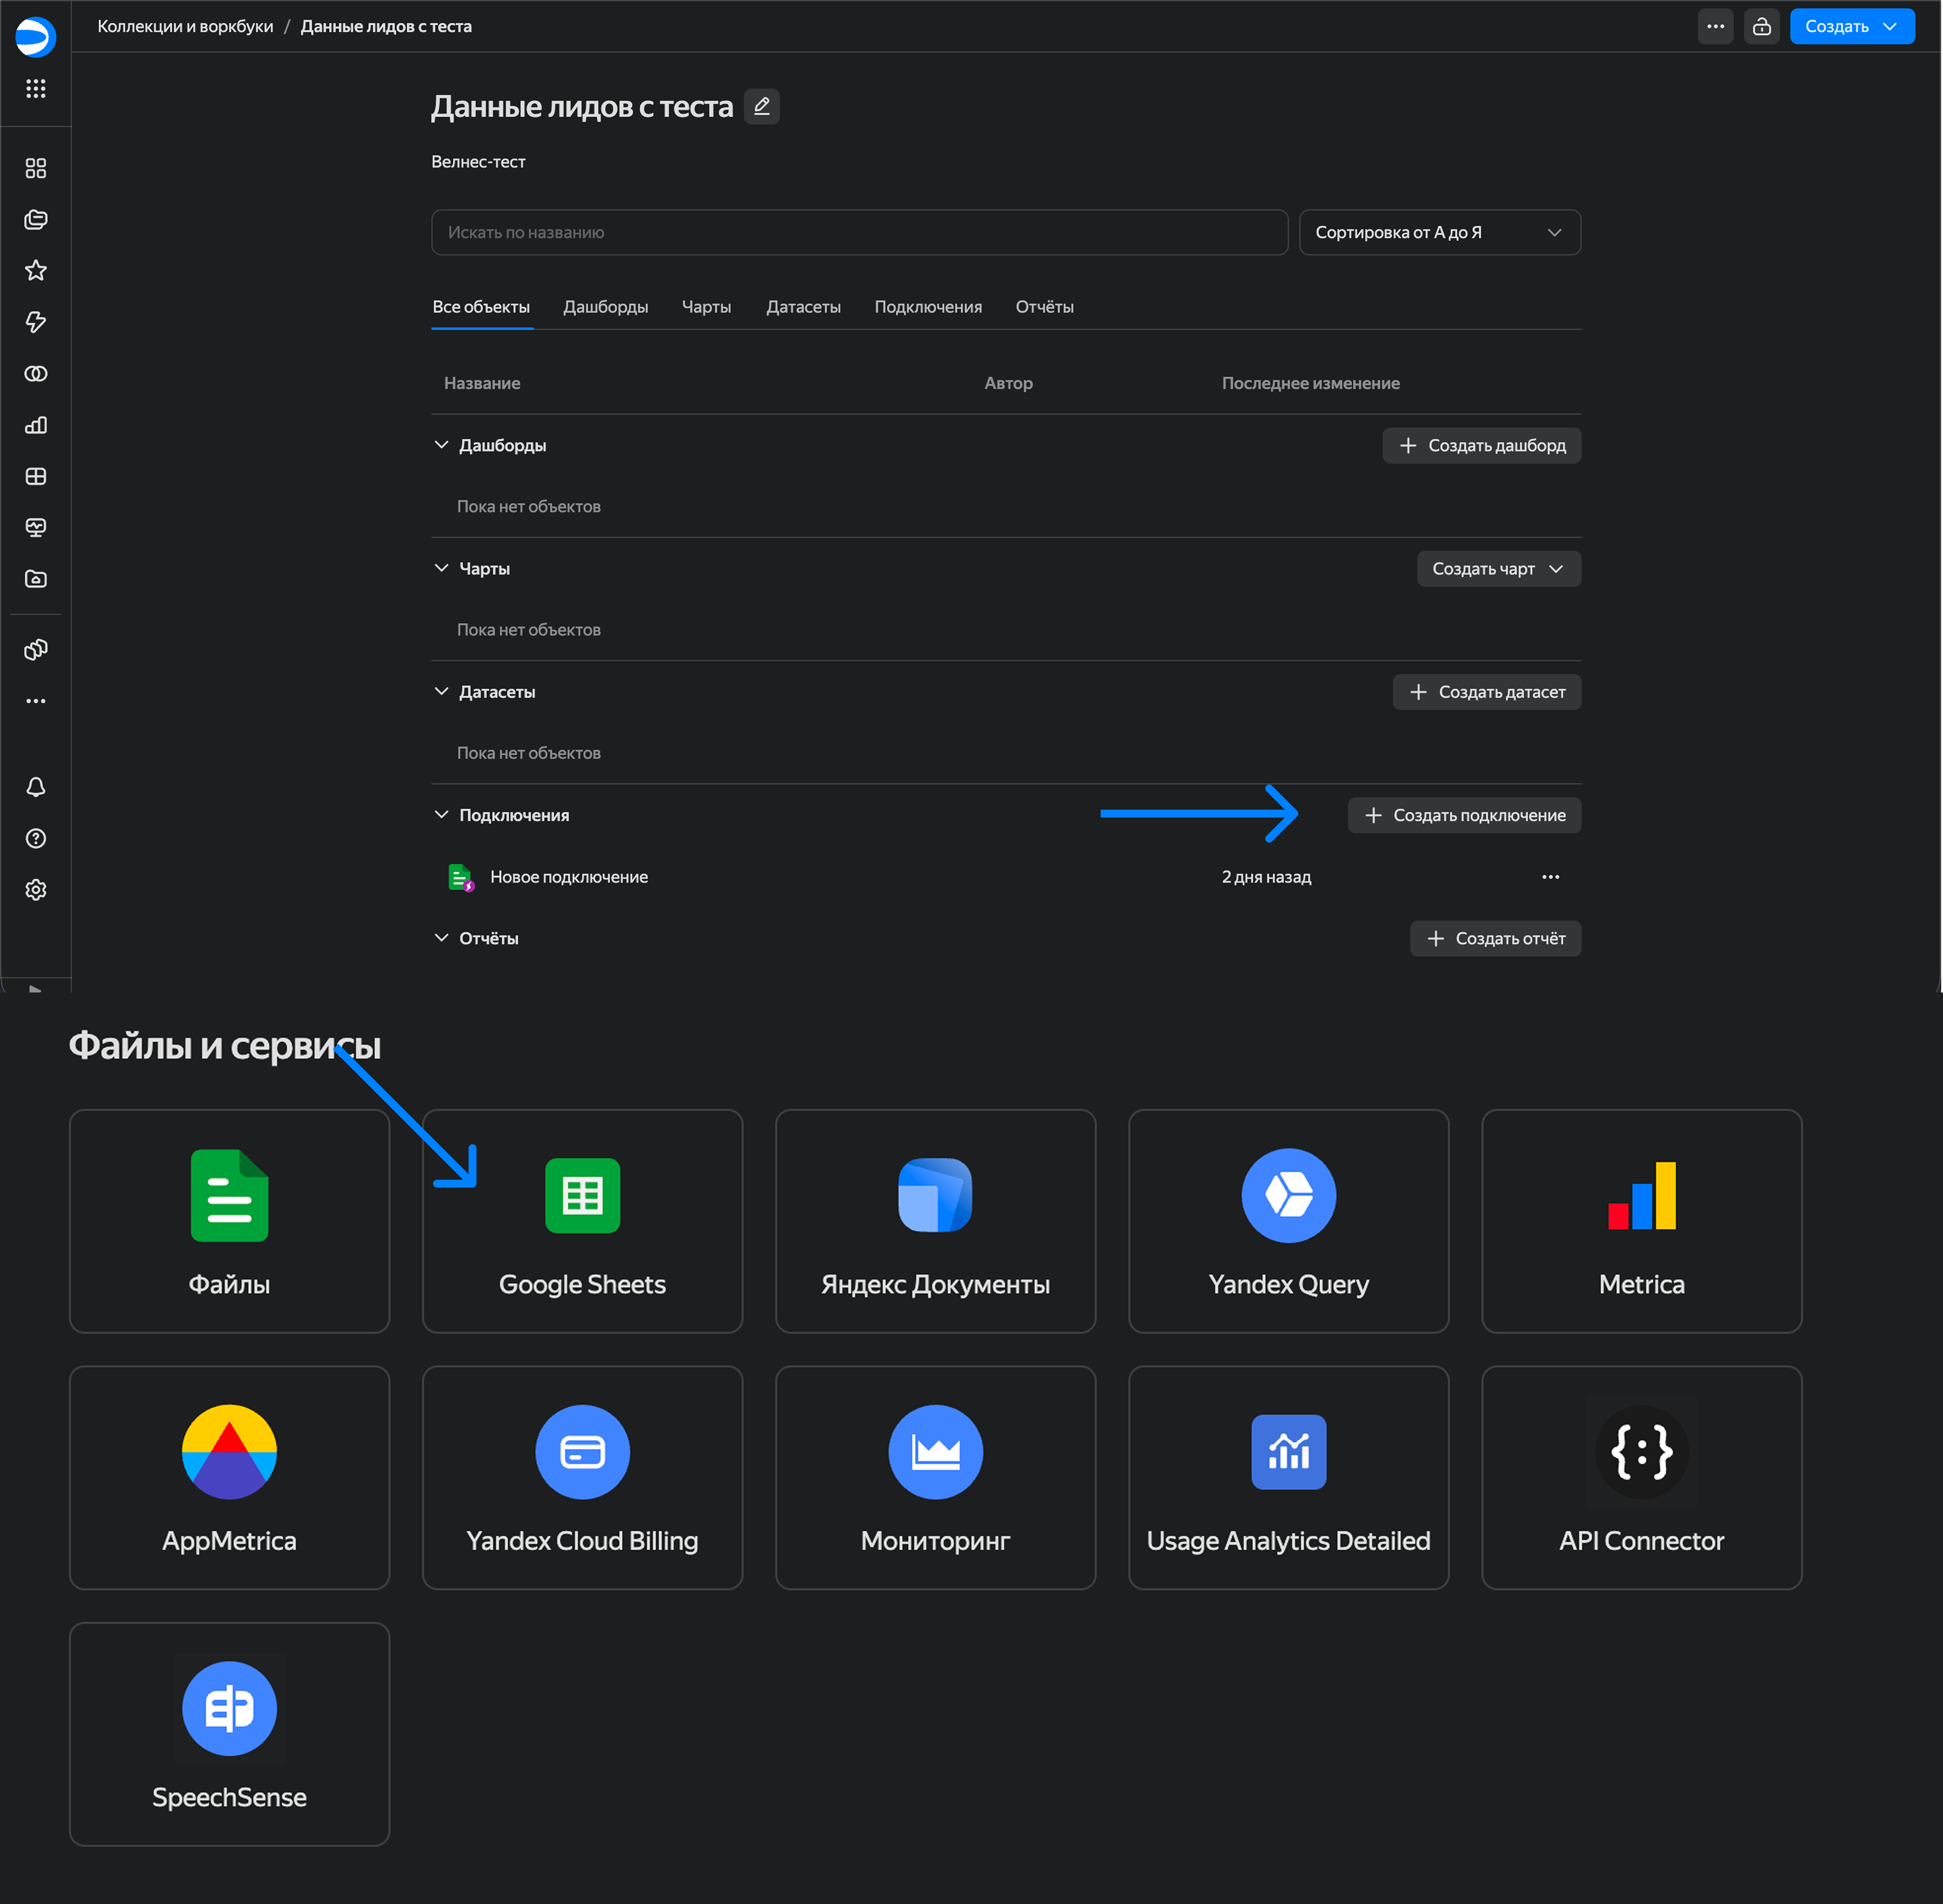Viewport: 1943px width, 1904px height.
Task: Click the Данные лидов с теста breadcrumb
Action: (386, 27)
